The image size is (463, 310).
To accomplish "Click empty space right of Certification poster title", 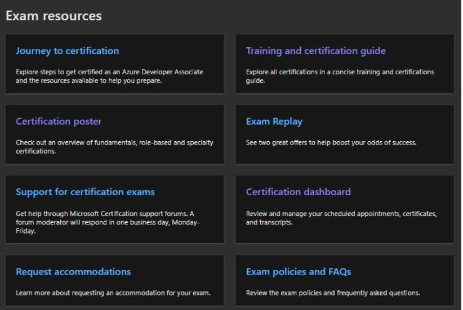I will click(163, 122).
